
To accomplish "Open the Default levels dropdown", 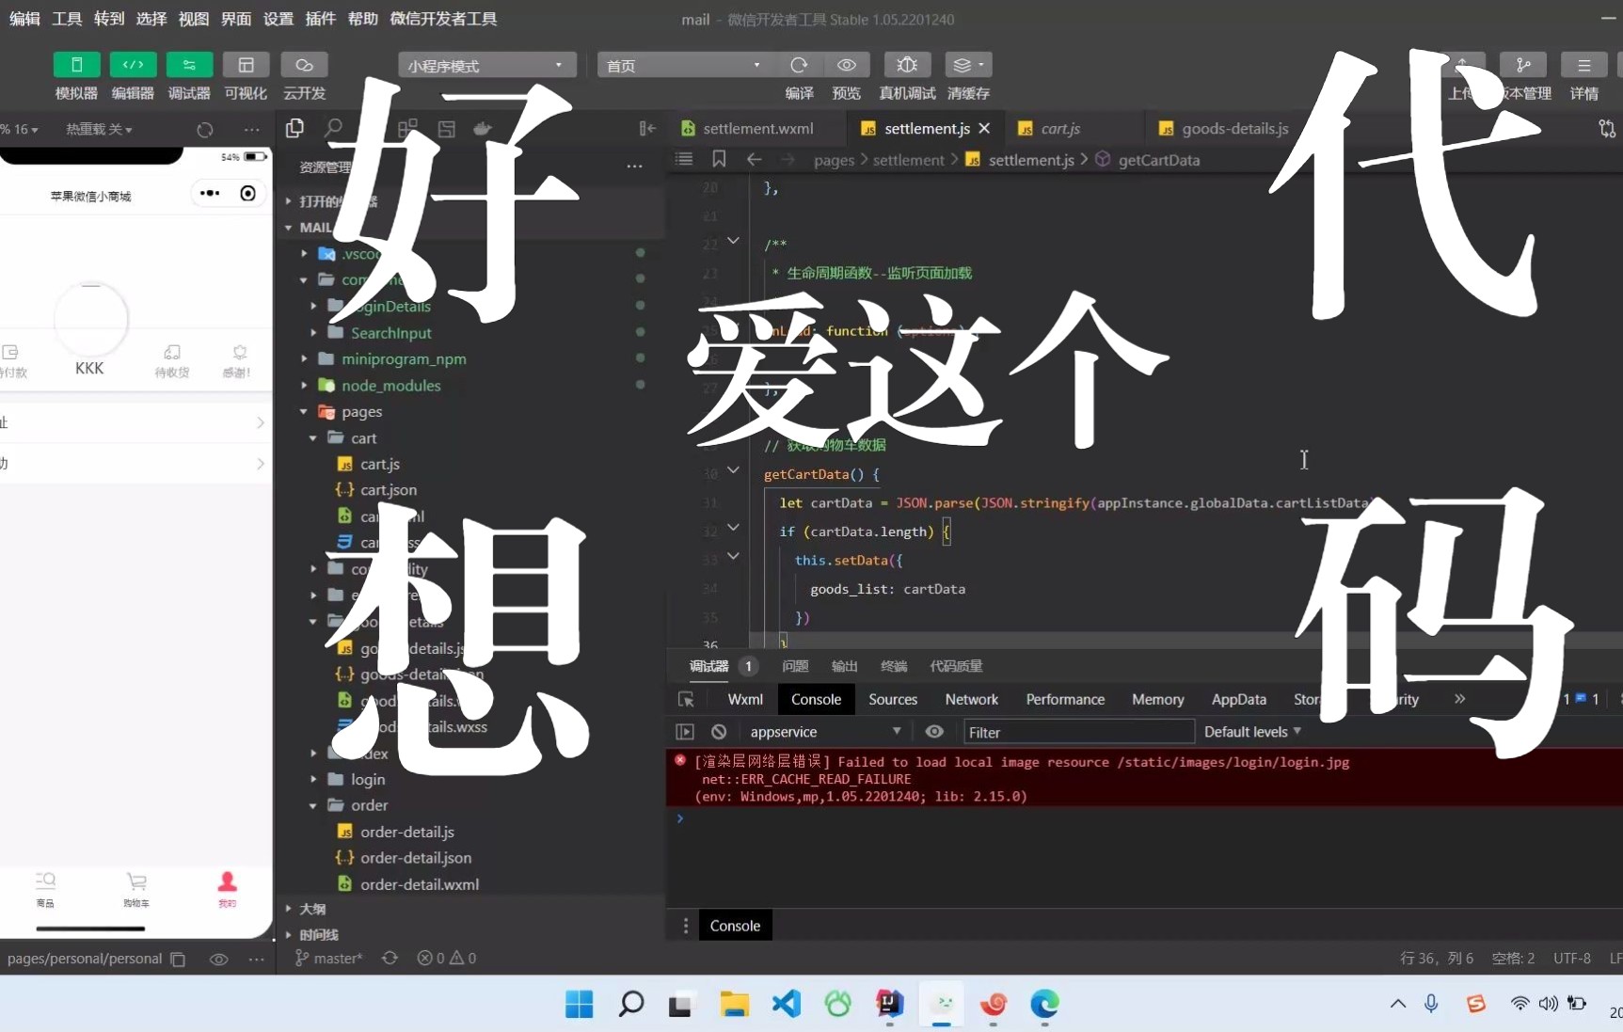I will pyautogui.click(x=1252, y=732).
